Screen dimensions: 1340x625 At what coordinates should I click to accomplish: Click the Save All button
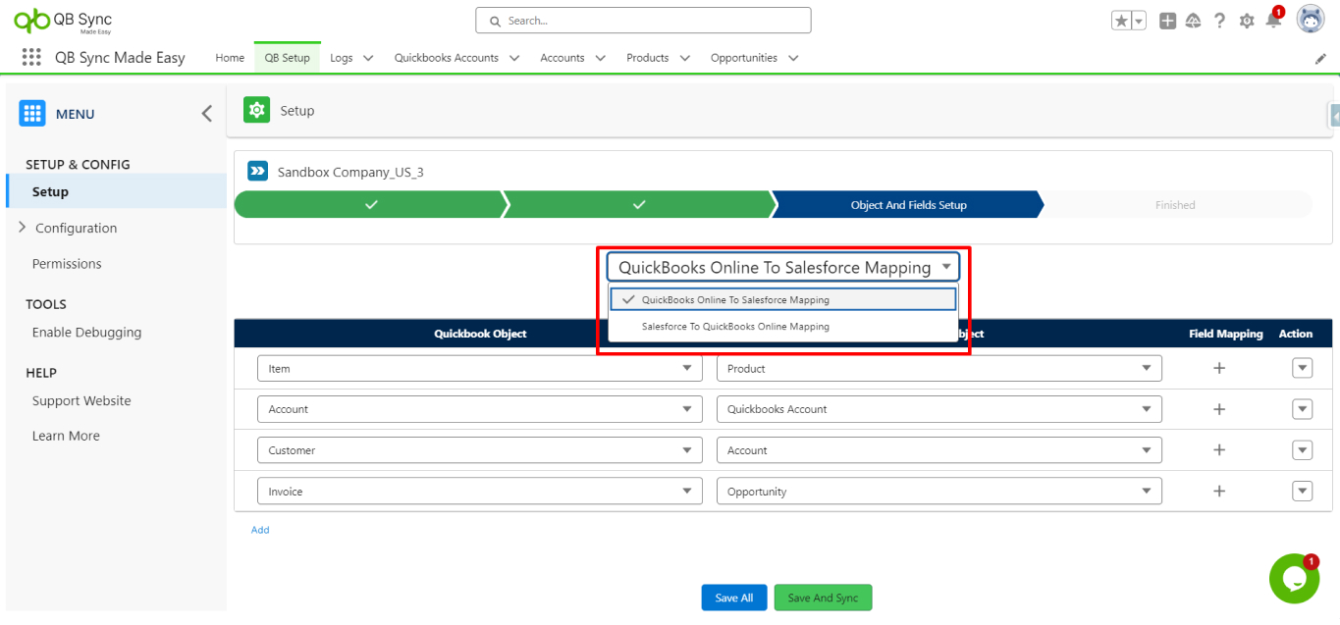point(734,598)
